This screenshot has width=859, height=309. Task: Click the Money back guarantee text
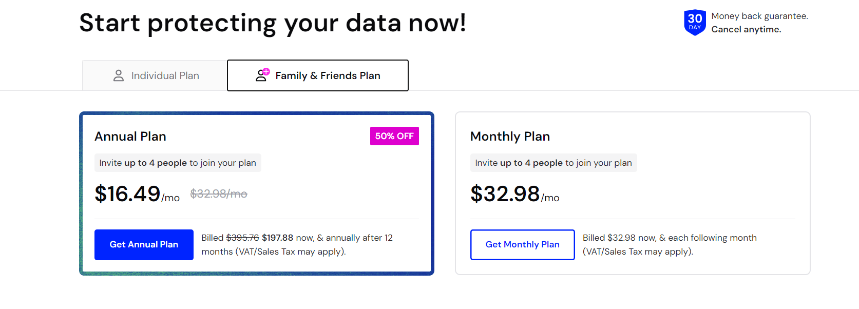[x=759, y=16]
